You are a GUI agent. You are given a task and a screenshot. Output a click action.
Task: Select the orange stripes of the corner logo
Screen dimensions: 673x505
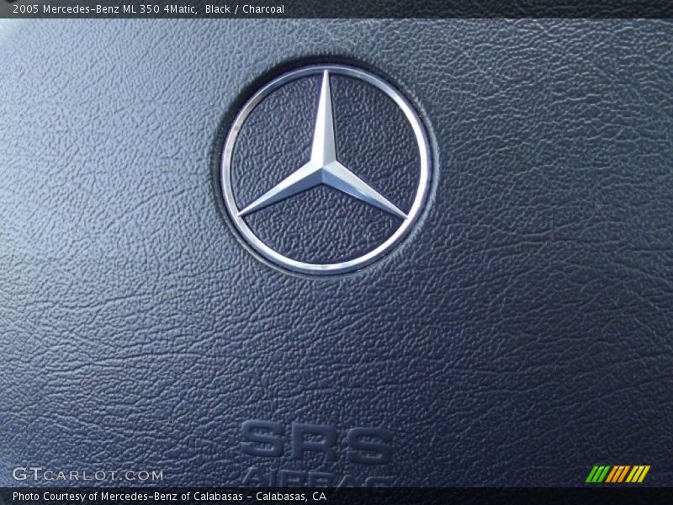pyautogui.click(x=617, y=474)
